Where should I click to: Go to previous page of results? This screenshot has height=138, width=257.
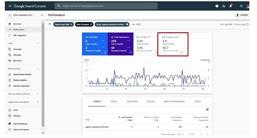point(201,134)
